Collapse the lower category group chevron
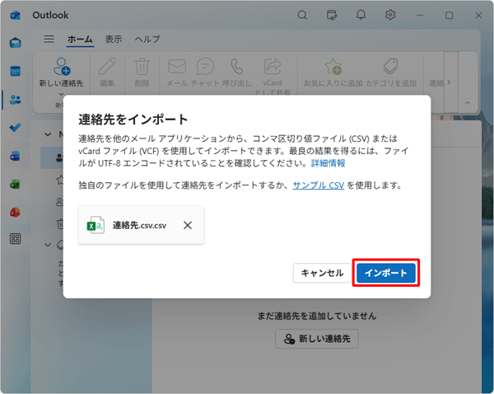The width and height of the screenshot is (494, 394). (x=48, y=245)
